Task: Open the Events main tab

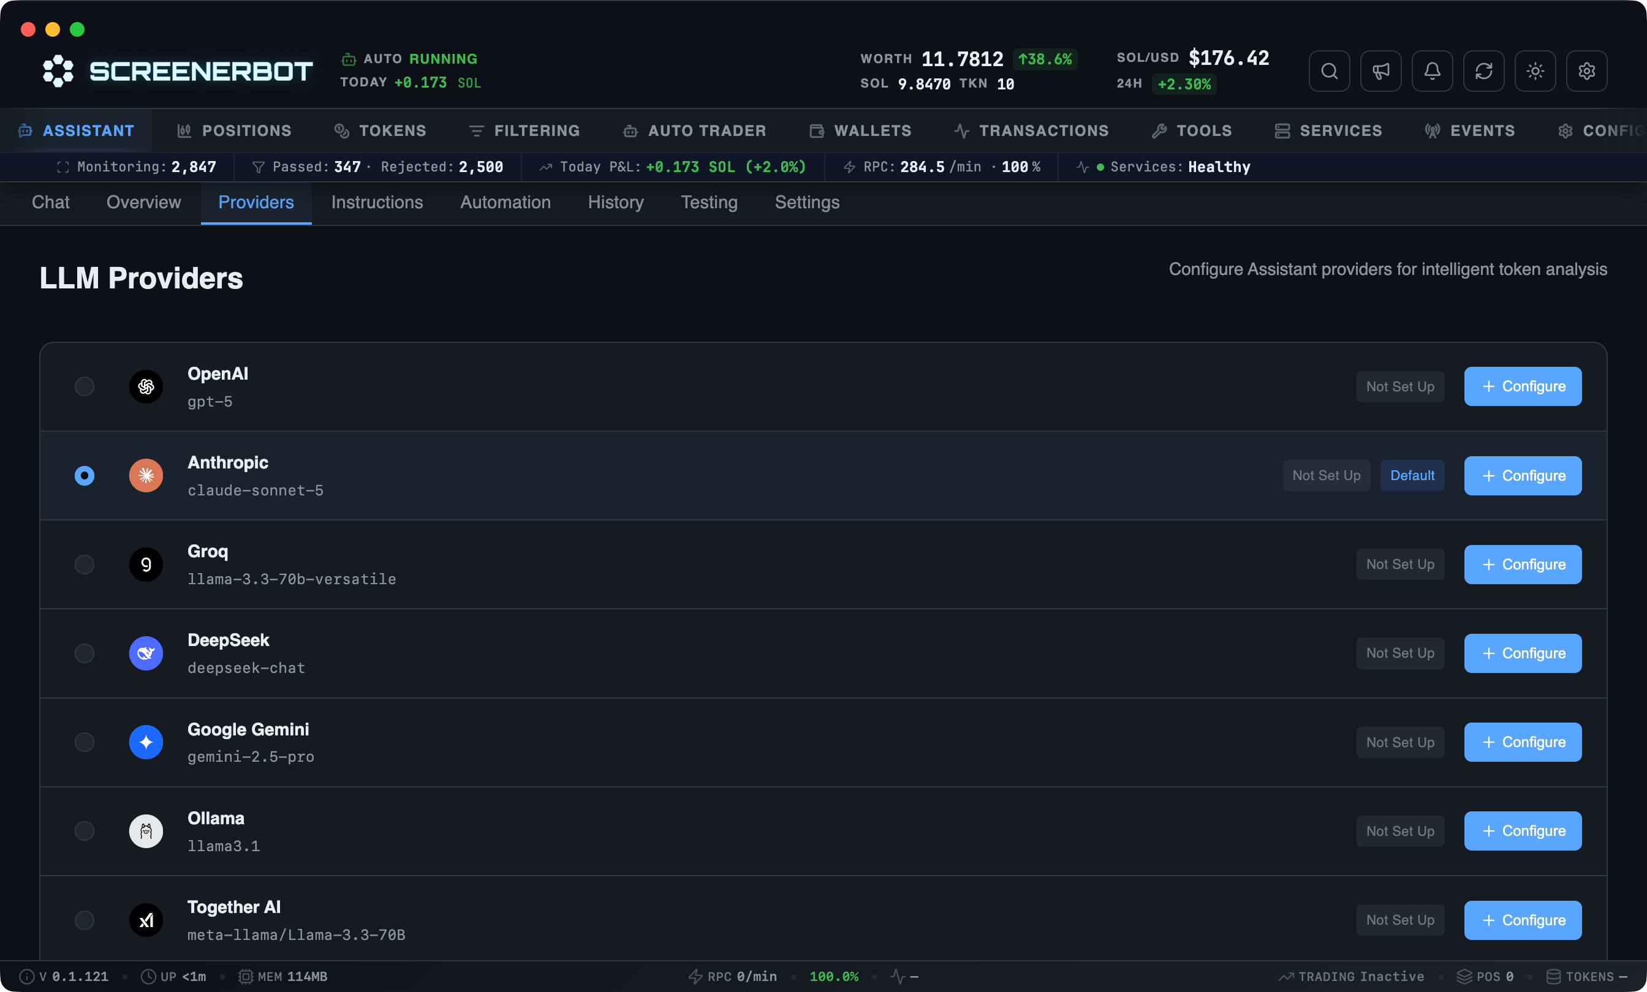Action: tap(1470, 131)
